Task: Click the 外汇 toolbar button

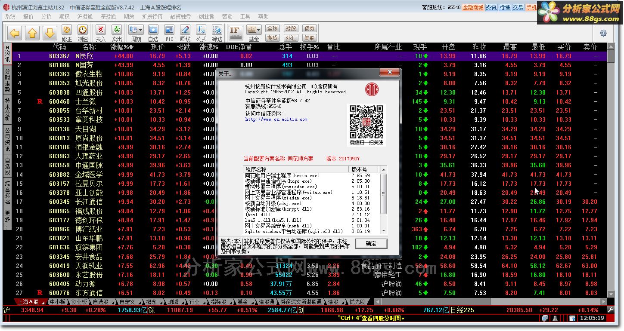Action: coord(291,38)
